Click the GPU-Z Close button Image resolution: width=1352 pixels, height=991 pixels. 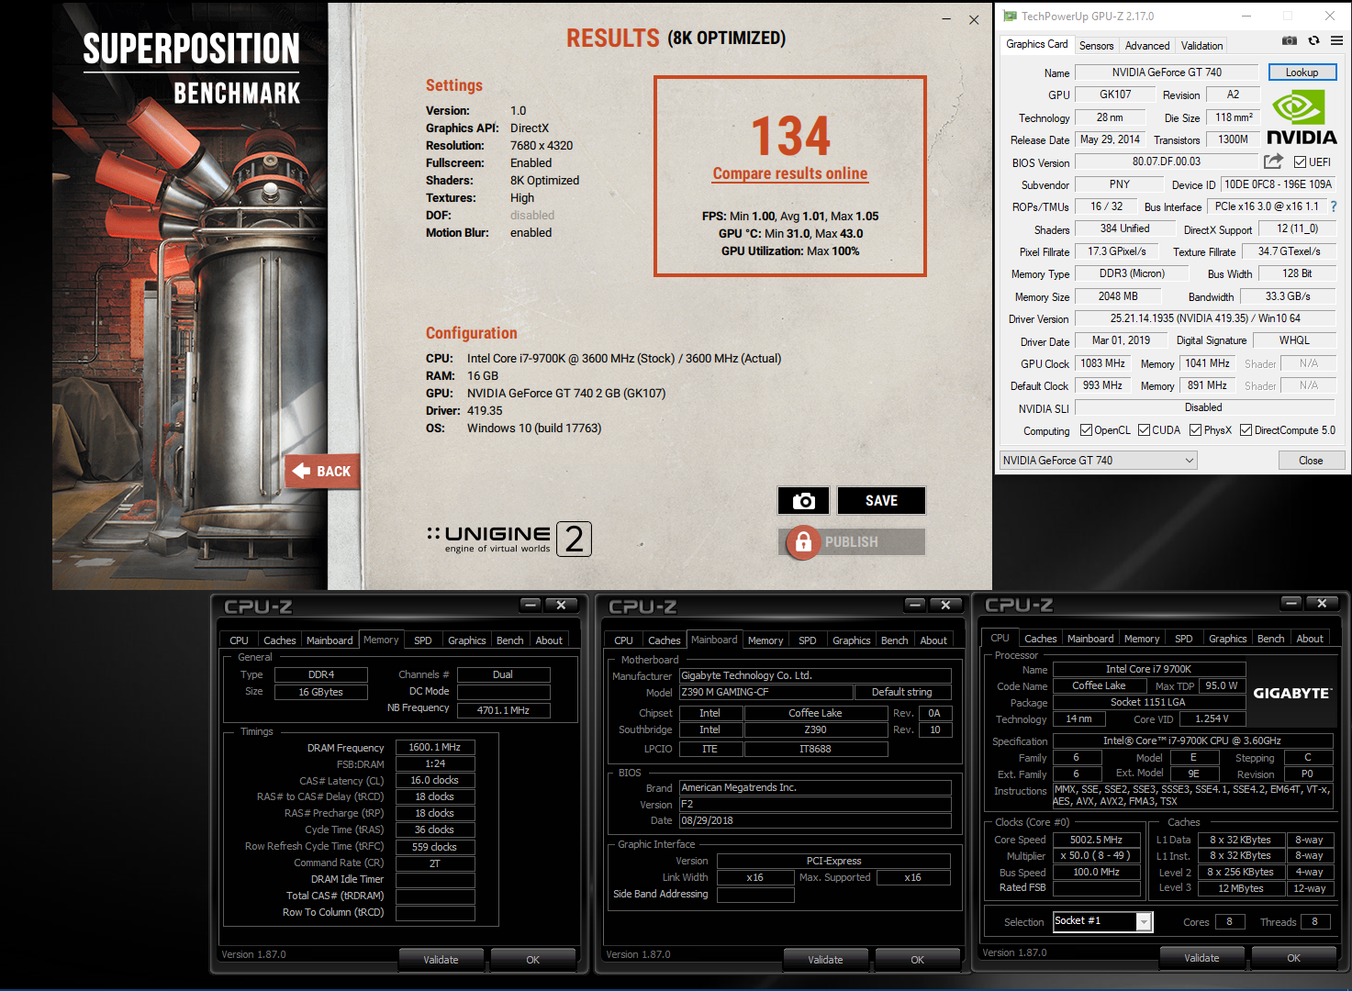click(x=1311, y=461)
